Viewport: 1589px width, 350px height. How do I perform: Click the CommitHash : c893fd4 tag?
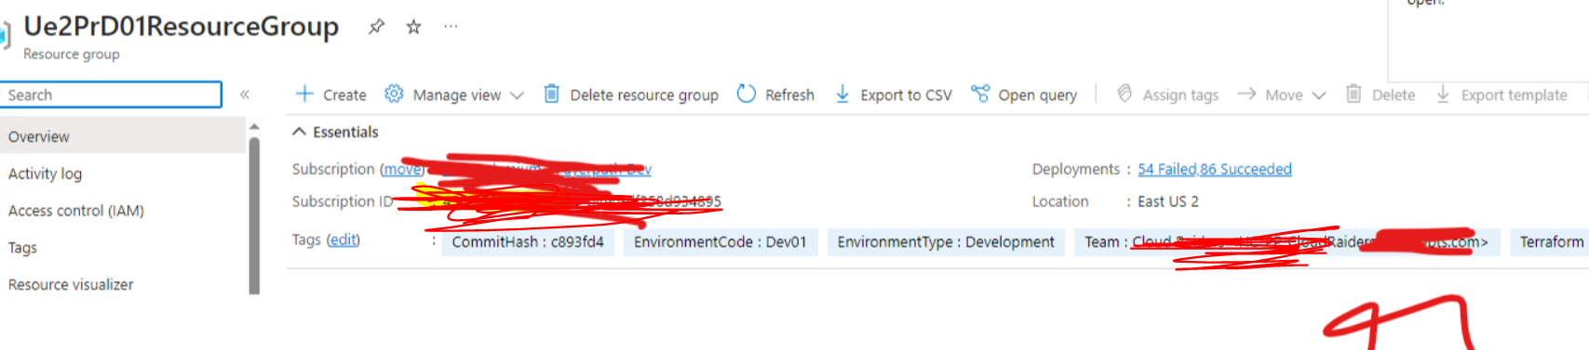click(528, 242)
